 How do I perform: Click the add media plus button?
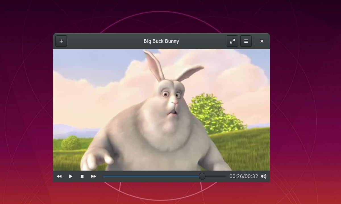click(x=61, y=41)
